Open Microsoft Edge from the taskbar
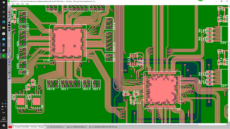The height and width of the screenshot is (129, 230). tap(4, 22)
